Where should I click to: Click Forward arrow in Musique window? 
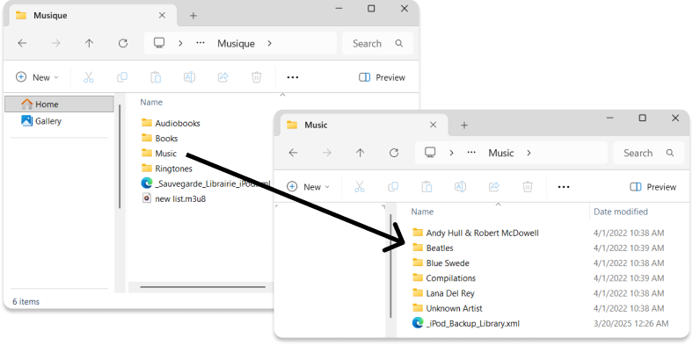(x=55, y=43)
